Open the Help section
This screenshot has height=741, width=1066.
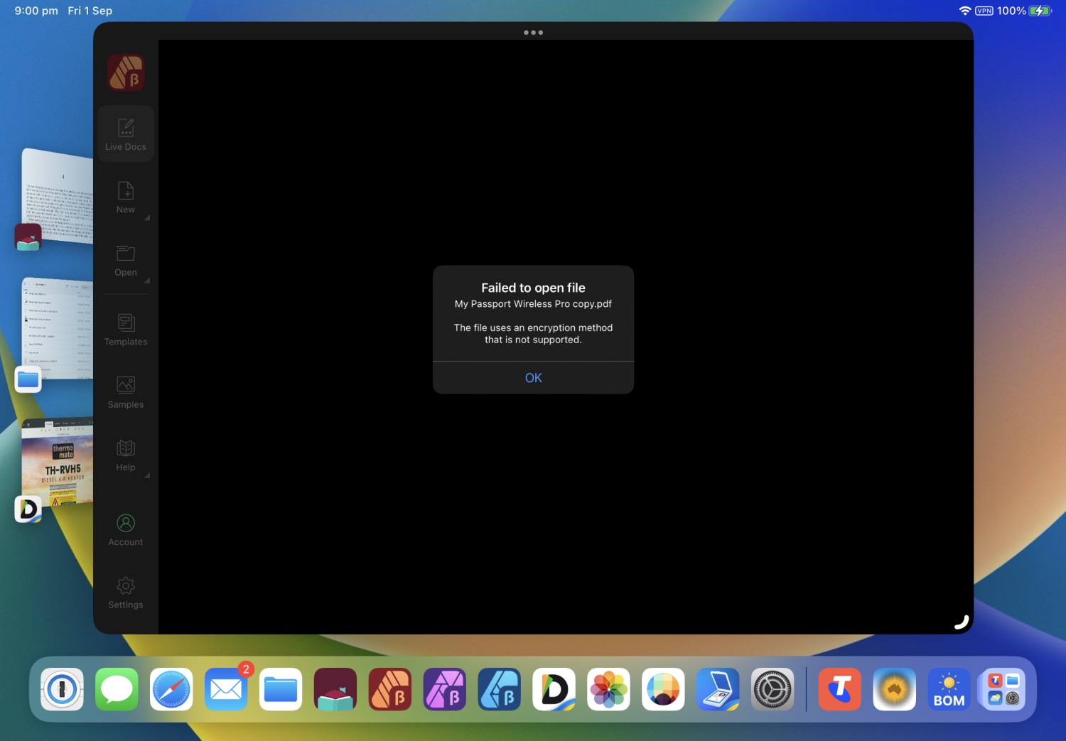pyautogui.click(x=125, y=453)
